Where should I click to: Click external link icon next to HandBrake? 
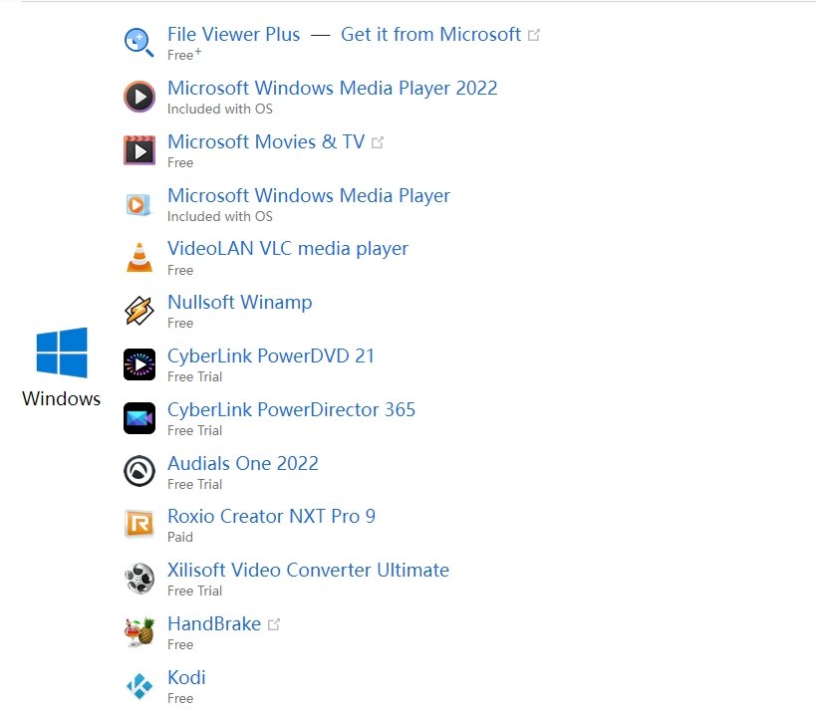(x=274, y=624)
